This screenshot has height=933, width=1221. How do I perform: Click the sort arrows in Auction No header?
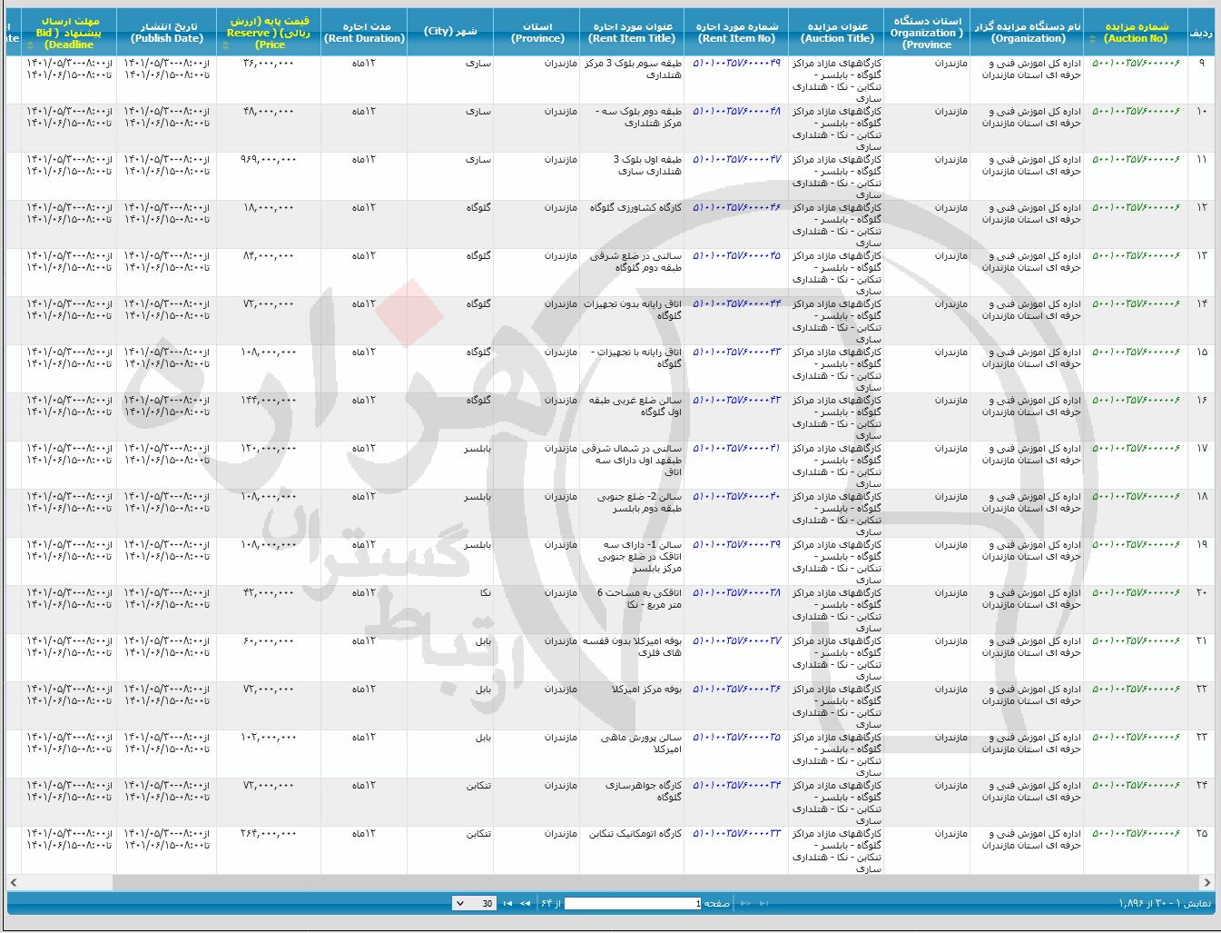point(1093,39)
